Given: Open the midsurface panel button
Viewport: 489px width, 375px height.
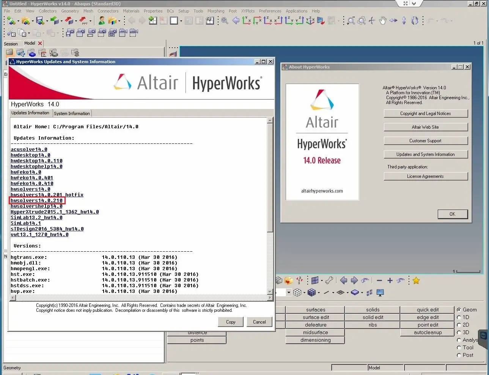Looking at the screenshot, I should [315, 332].
